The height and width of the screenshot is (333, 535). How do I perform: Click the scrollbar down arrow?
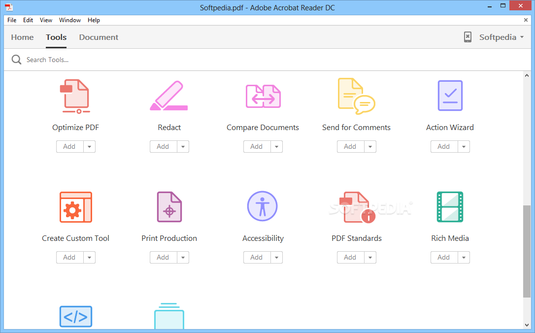527,325
